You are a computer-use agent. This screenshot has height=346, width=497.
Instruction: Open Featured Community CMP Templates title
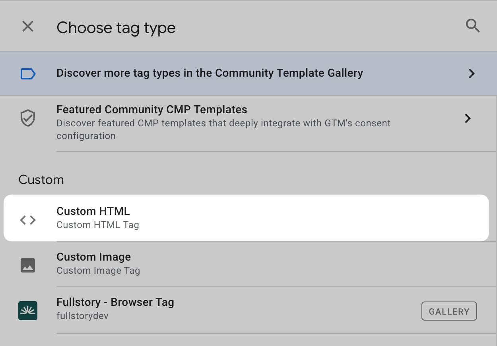(x=152, y=109)
